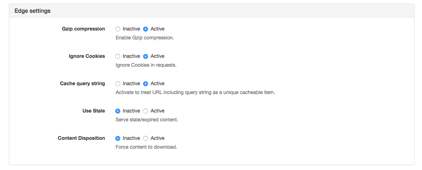Click the Cache query string label
This screenshot has height=170, width=422.
pos(82,84)
